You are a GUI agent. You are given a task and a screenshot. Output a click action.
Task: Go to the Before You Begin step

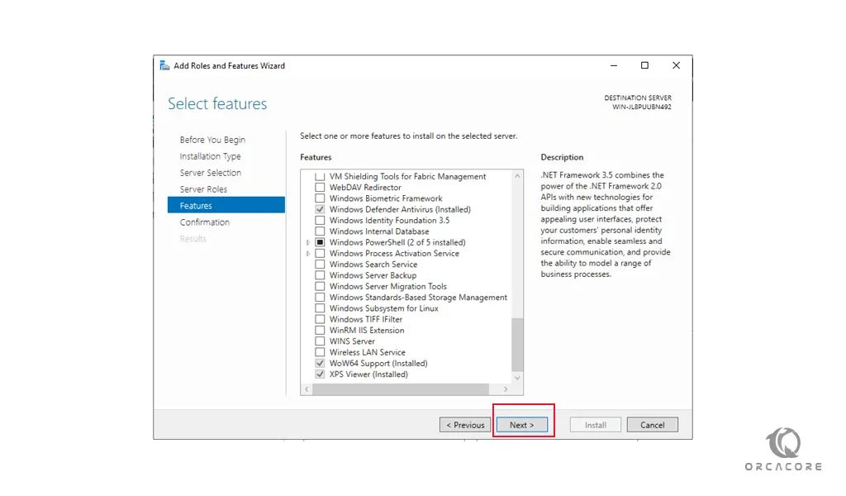click(212, 140)
